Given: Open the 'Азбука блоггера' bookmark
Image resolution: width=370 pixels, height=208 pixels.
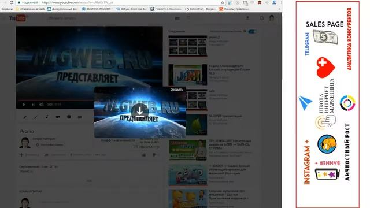Looking at the screenshot, I should tap(131, 9).
